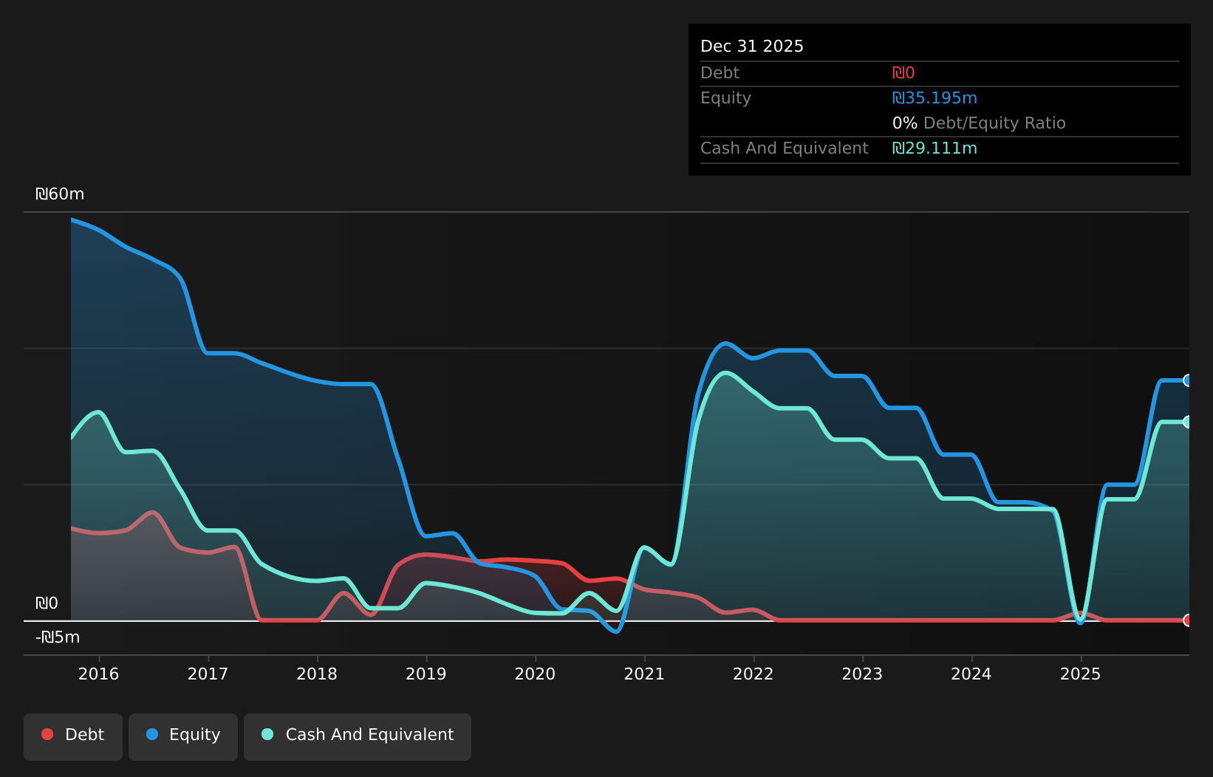Select the Debt end marker on the red line
Screen dimensions: 1213x777
(1188, 620)
